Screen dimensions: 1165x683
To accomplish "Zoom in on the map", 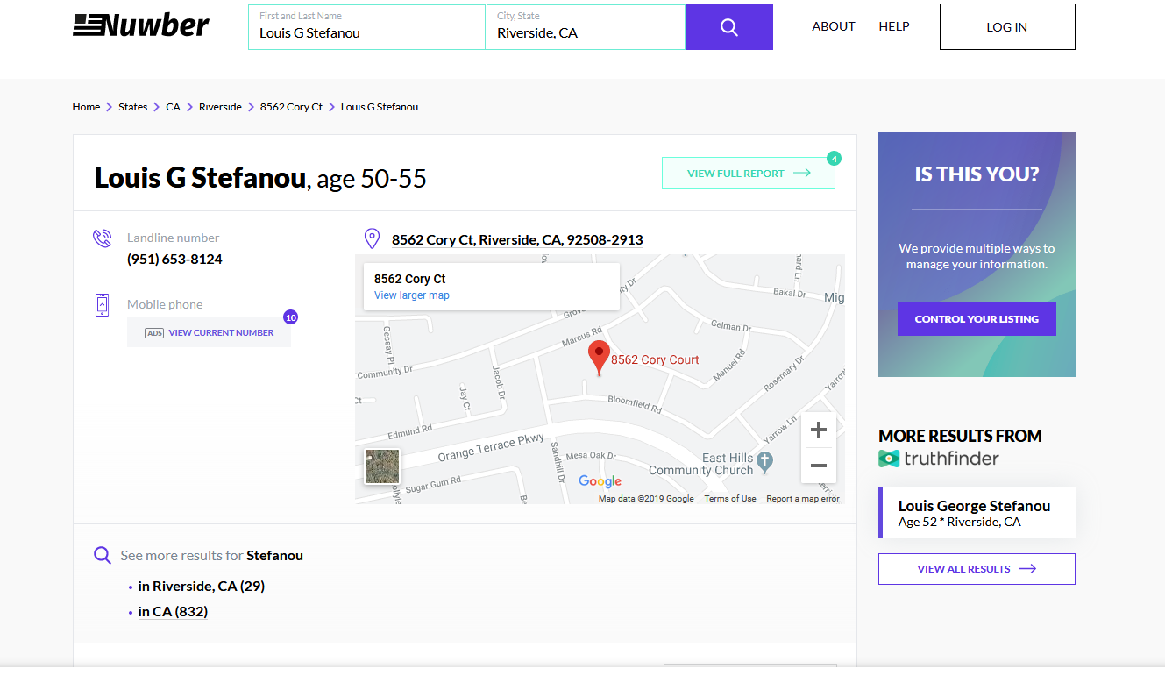I will 818,430.
